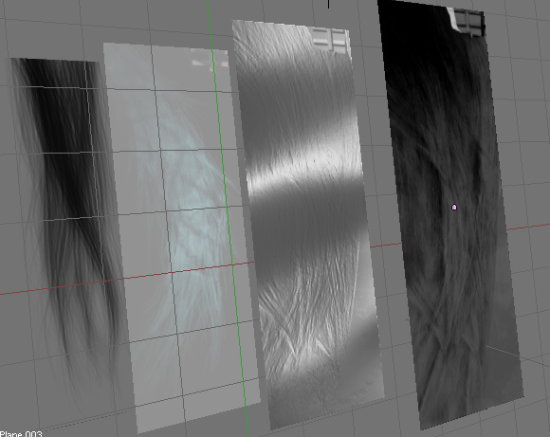Image resolution: width=550 pixels, height=437 pixels.
Task: Click the pink origin dot of selected plane
Action: (x=454, y=208)
